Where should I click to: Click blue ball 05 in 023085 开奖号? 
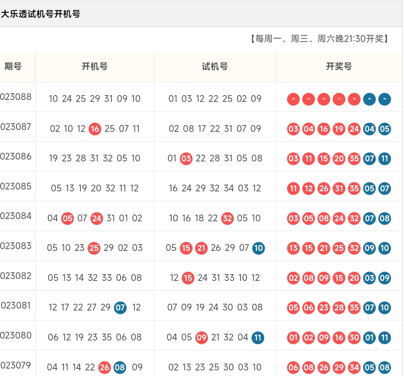369,188
